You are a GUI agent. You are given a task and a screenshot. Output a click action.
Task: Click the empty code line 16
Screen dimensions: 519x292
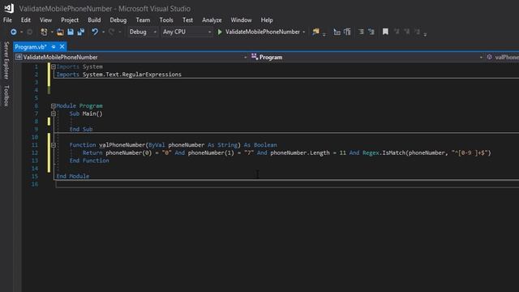287,184
